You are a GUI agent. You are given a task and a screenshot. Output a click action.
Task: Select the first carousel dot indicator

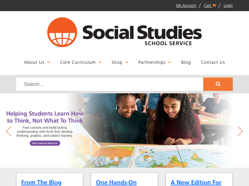click(99, 159)
